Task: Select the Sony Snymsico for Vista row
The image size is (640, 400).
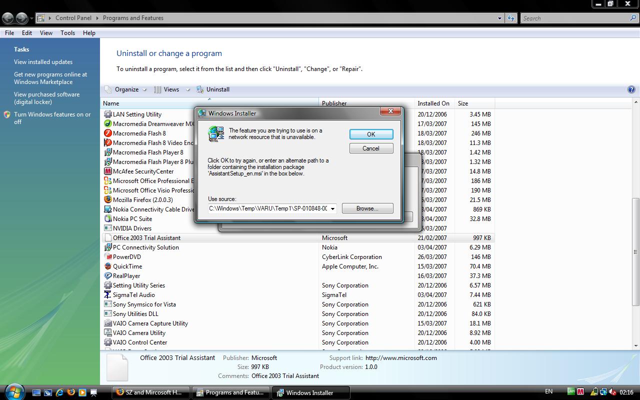Action: pos(298,304)
